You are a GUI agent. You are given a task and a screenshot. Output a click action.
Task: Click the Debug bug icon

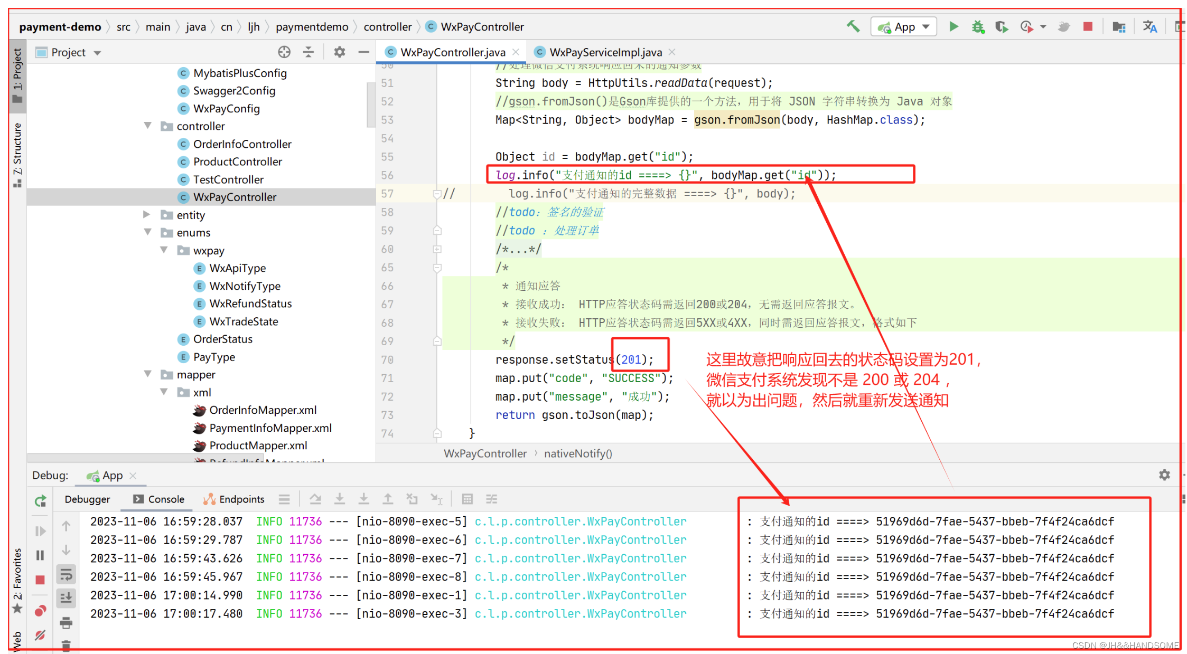978,26
